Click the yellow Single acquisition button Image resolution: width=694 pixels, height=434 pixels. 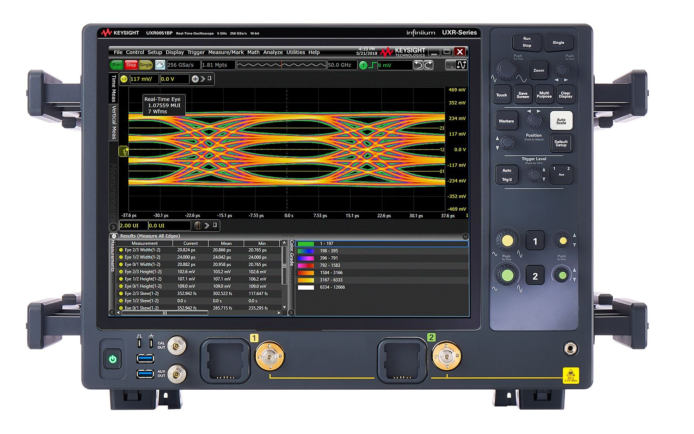pos(145,65)
